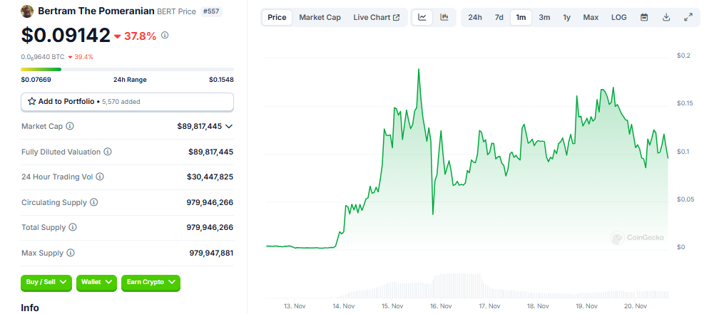Screen dimensions: 704x314
Task: Click Add to Portfolio button
Action: click(127, 102)
